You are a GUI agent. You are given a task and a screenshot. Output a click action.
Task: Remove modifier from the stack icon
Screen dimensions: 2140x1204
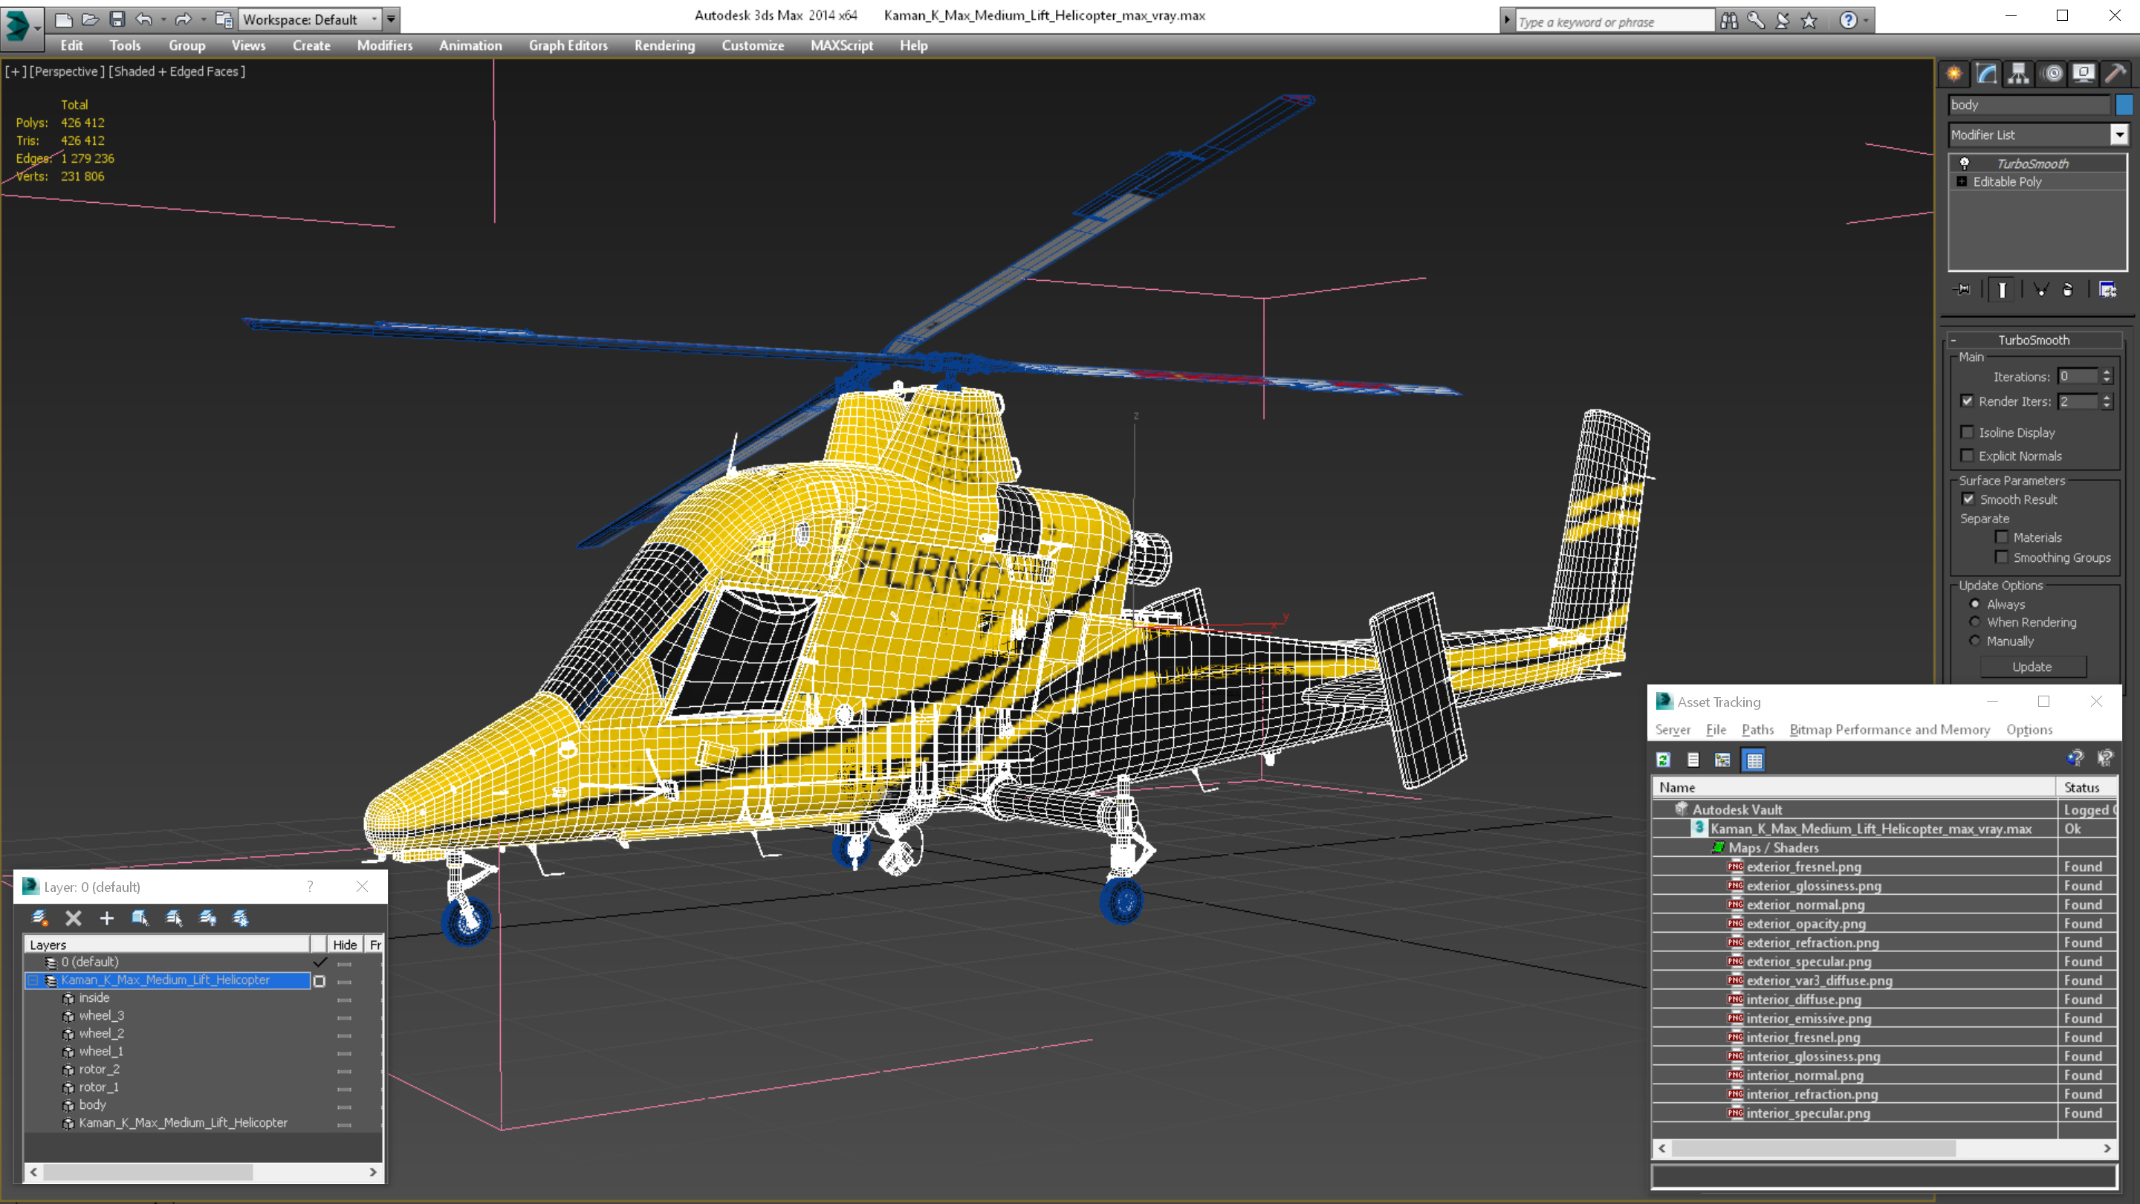pos(2069,289)
